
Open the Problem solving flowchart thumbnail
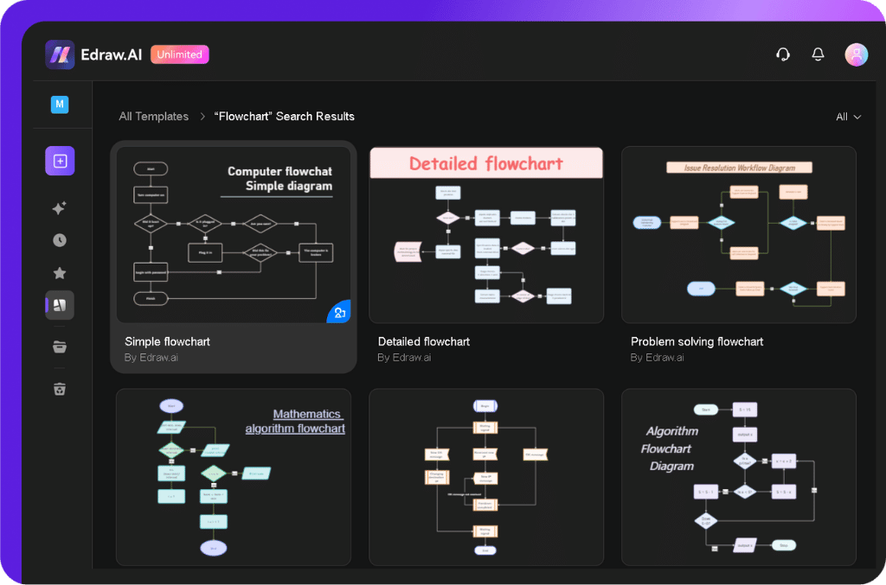coord(739,233)
